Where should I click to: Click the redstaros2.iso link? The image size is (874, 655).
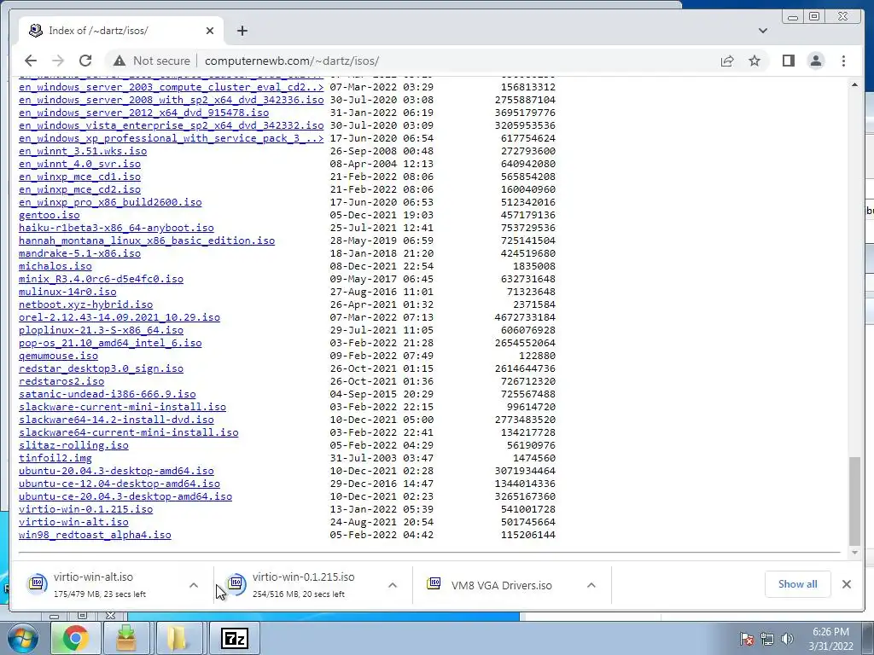[x=61, y=381]
